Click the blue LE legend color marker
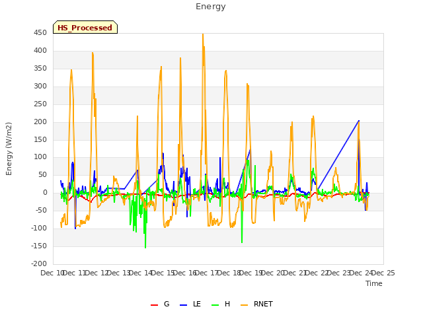 (x=183, y=305)
